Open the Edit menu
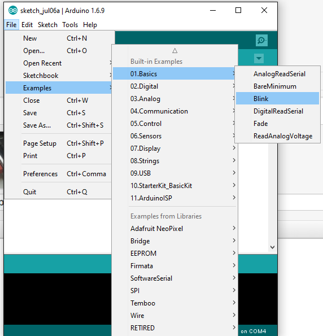 coord(27,25)
